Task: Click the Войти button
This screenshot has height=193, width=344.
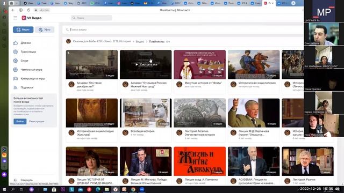Action: tap(20, 122)
